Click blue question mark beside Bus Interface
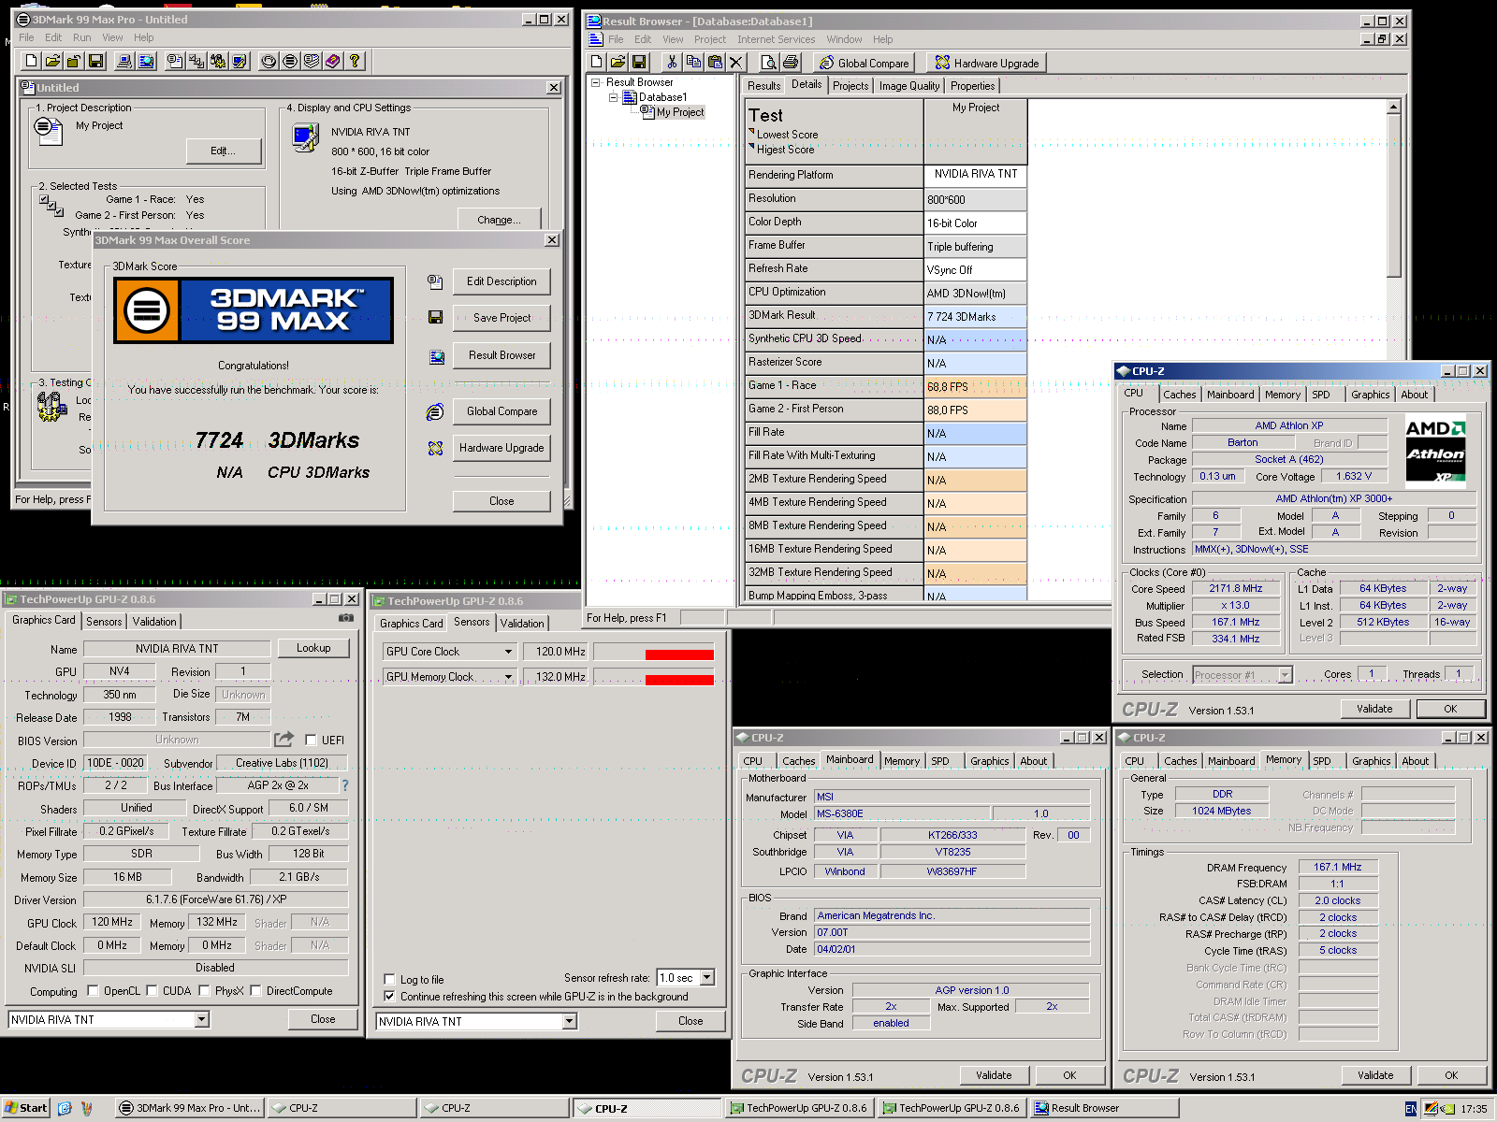This screenshot has width=1497, height=1122. (345, 785)
